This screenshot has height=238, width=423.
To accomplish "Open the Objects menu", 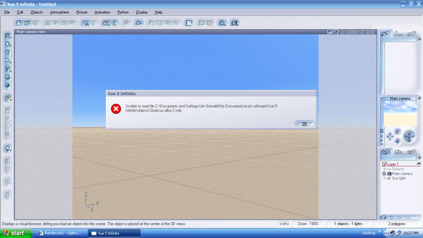I will [36, 12].
